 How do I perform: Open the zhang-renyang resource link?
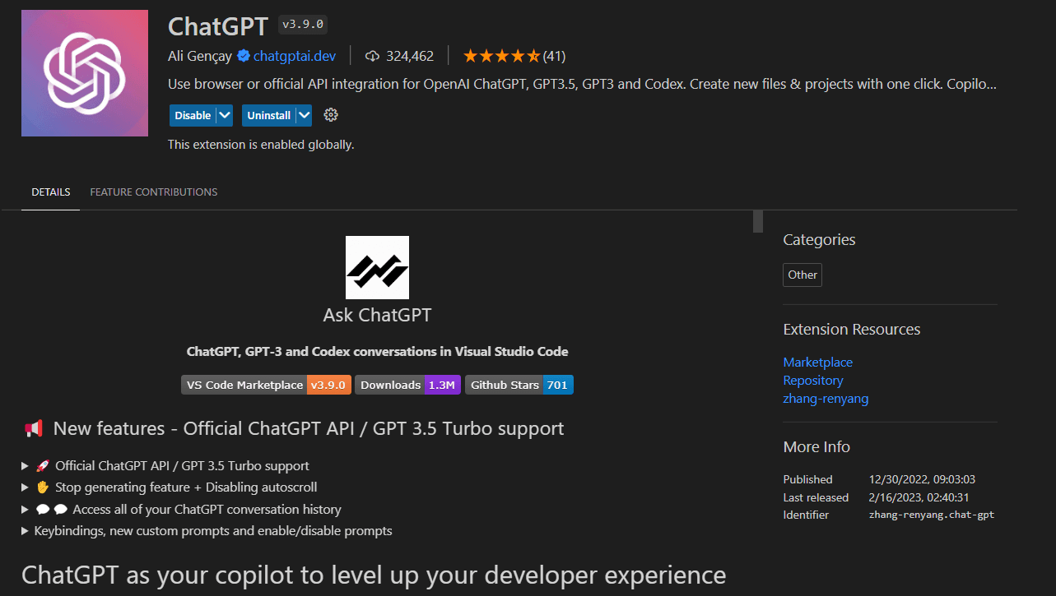826,398
